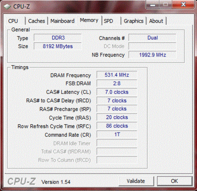Image resolution: width=197 pixels, height=191 pixels.
Task: Click the 'Version 1.54' text
Action: tap(56, 182)
